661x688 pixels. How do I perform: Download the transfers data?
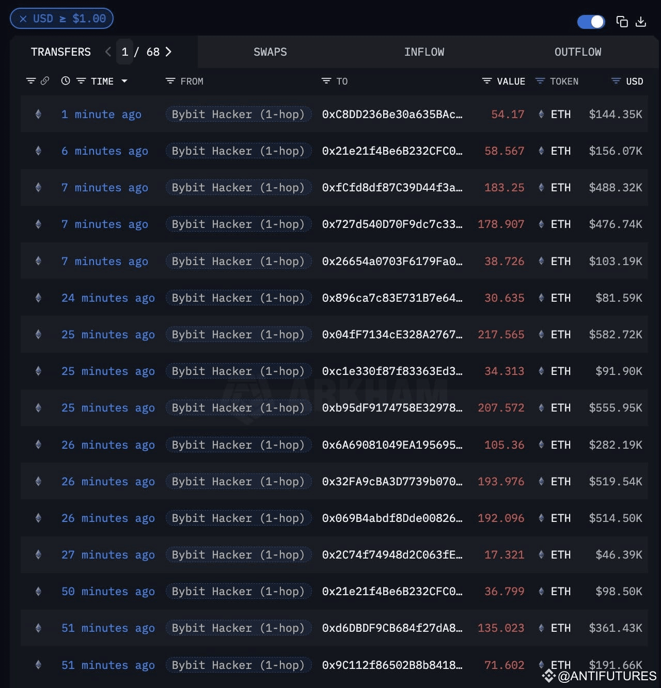(x=641, y=21)
